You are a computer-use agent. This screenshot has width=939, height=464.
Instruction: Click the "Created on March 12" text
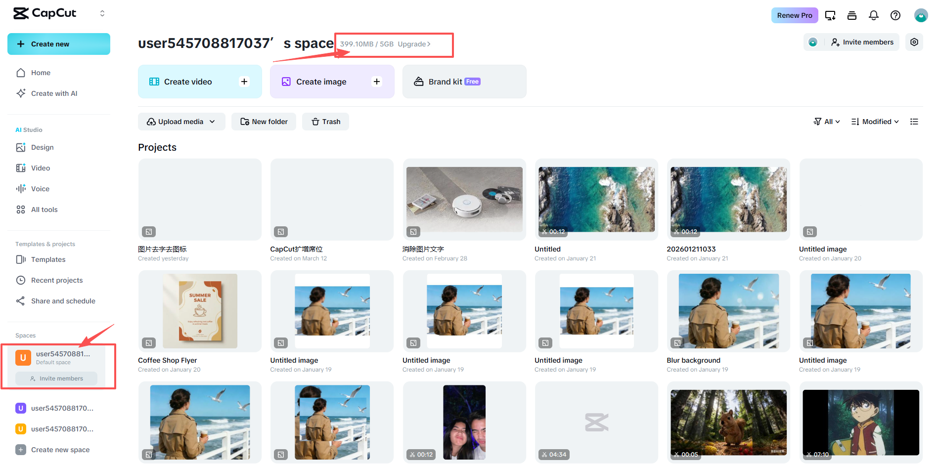tap(299, 258)
